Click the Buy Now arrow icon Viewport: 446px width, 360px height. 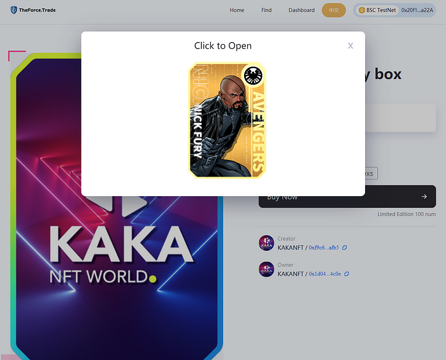point(424,196)
